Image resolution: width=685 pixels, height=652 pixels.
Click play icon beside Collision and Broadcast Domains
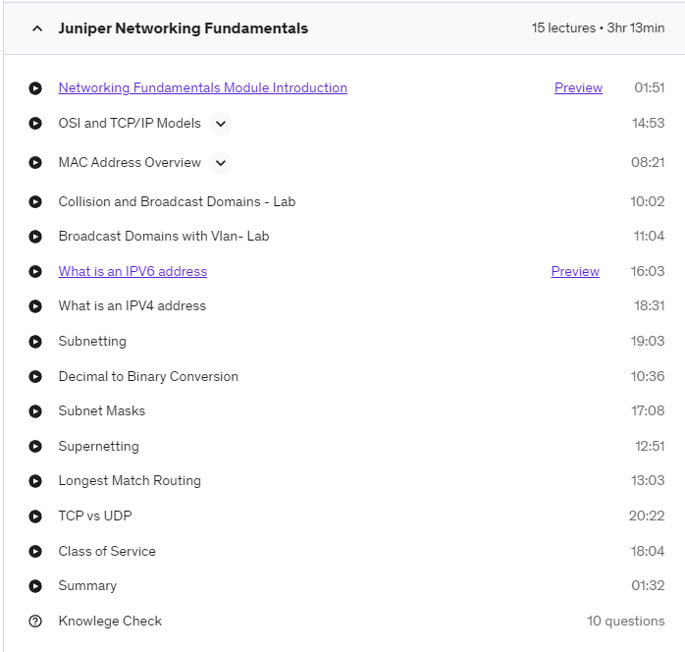(35, 202)
